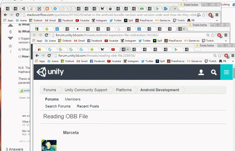235x151 pixels.
Task: Click the Android Development breadcrumb
Action: tap(159, 90)
